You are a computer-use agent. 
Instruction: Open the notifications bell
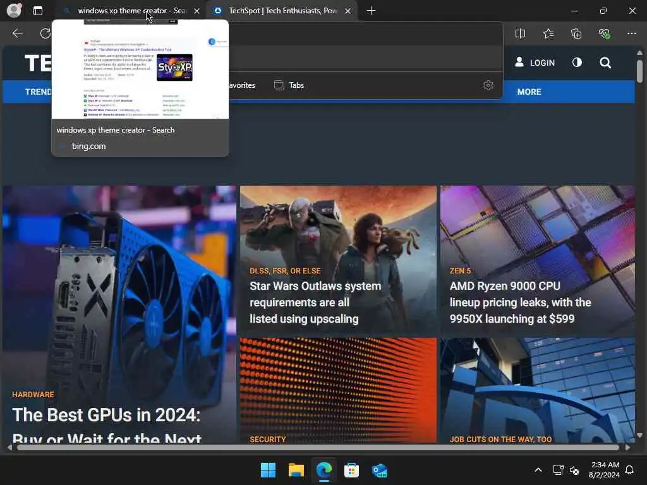629,470
